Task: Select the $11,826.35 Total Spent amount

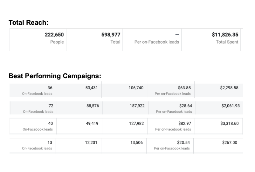Action: point(225,34)
